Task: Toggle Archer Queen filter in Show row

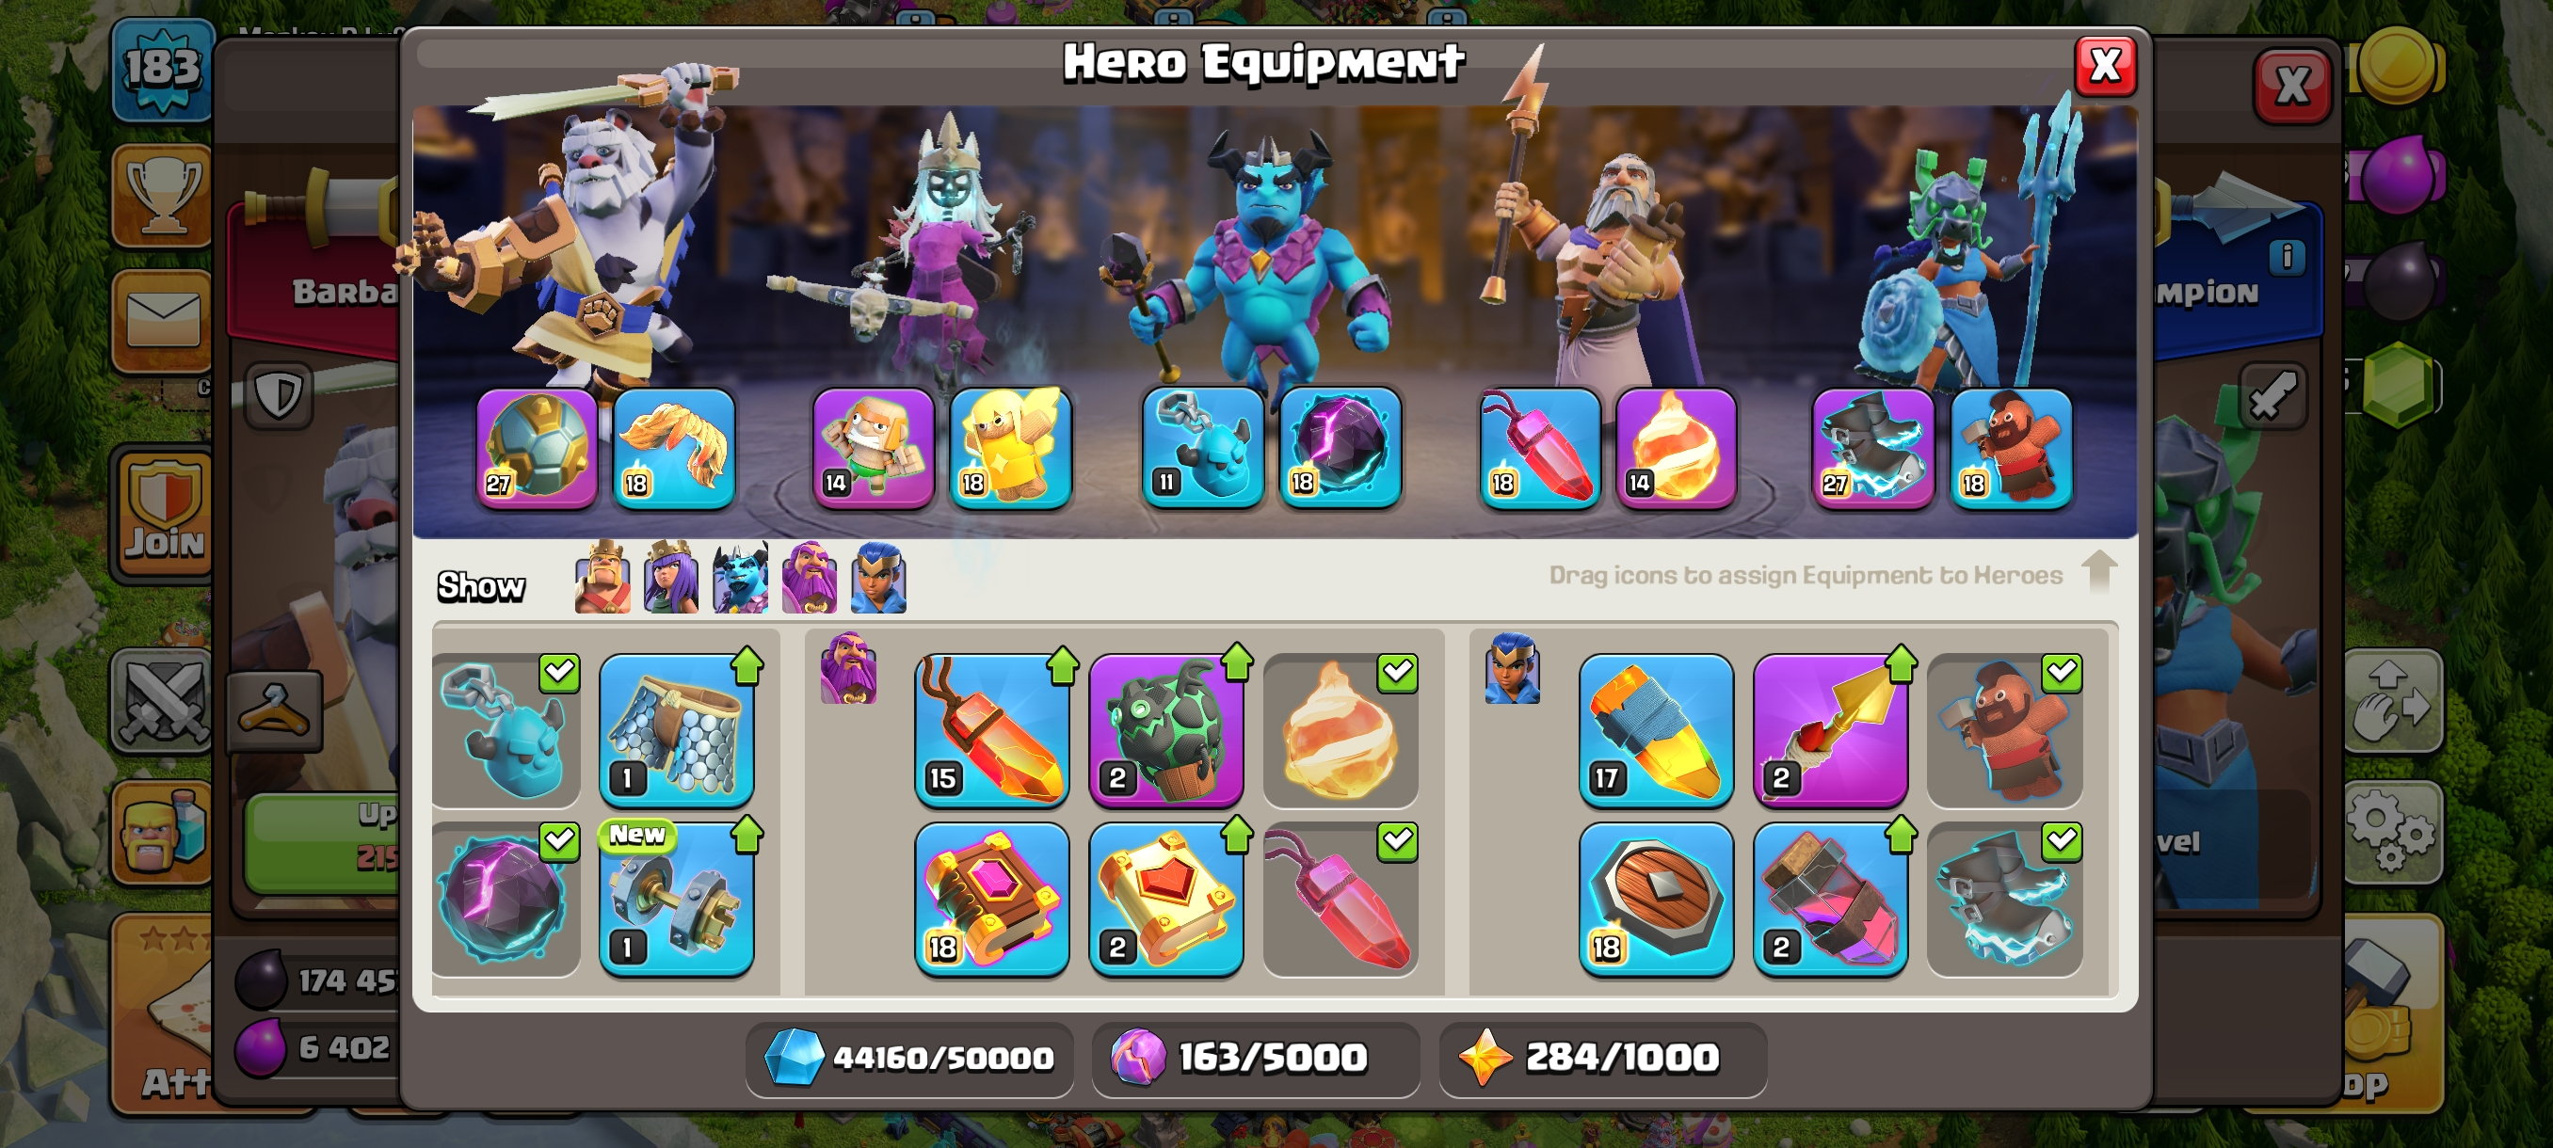Action: click(x=671, y=578)
